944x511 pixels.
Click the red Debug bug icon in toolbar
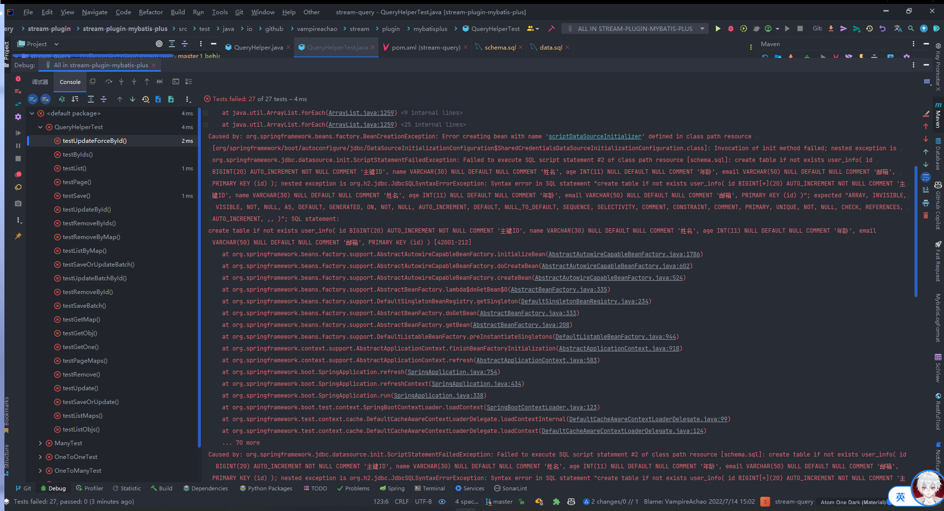730,29
